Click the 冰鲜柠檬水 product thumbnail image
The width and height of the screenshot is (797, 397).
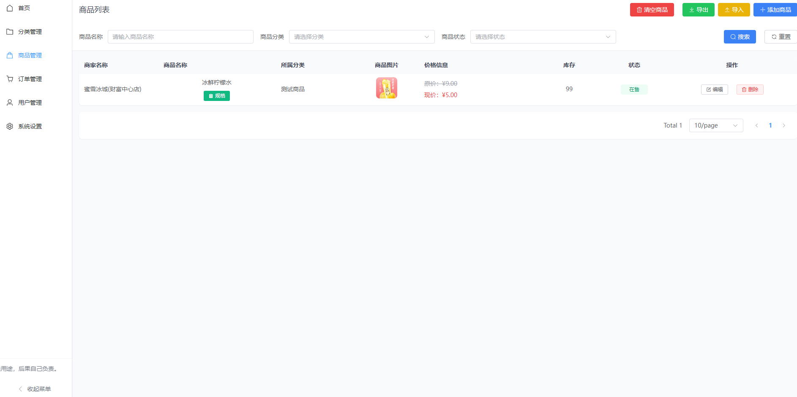[387, 88]
